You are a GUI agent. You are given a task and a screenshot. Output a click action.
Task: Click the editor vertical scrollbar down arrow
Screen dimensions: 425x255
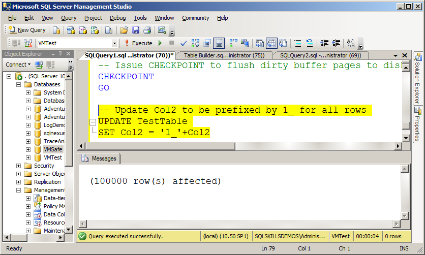(x=406, y=138)
